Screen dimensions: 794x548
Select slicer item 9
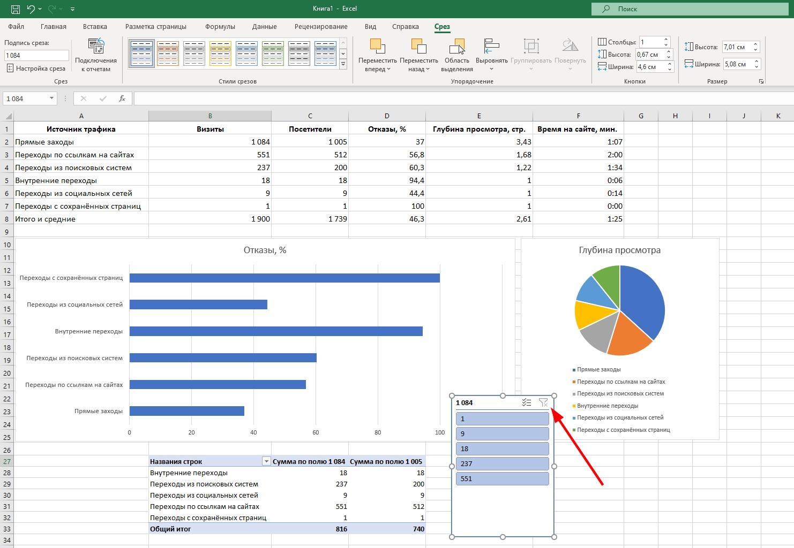[x=503, y=433]
